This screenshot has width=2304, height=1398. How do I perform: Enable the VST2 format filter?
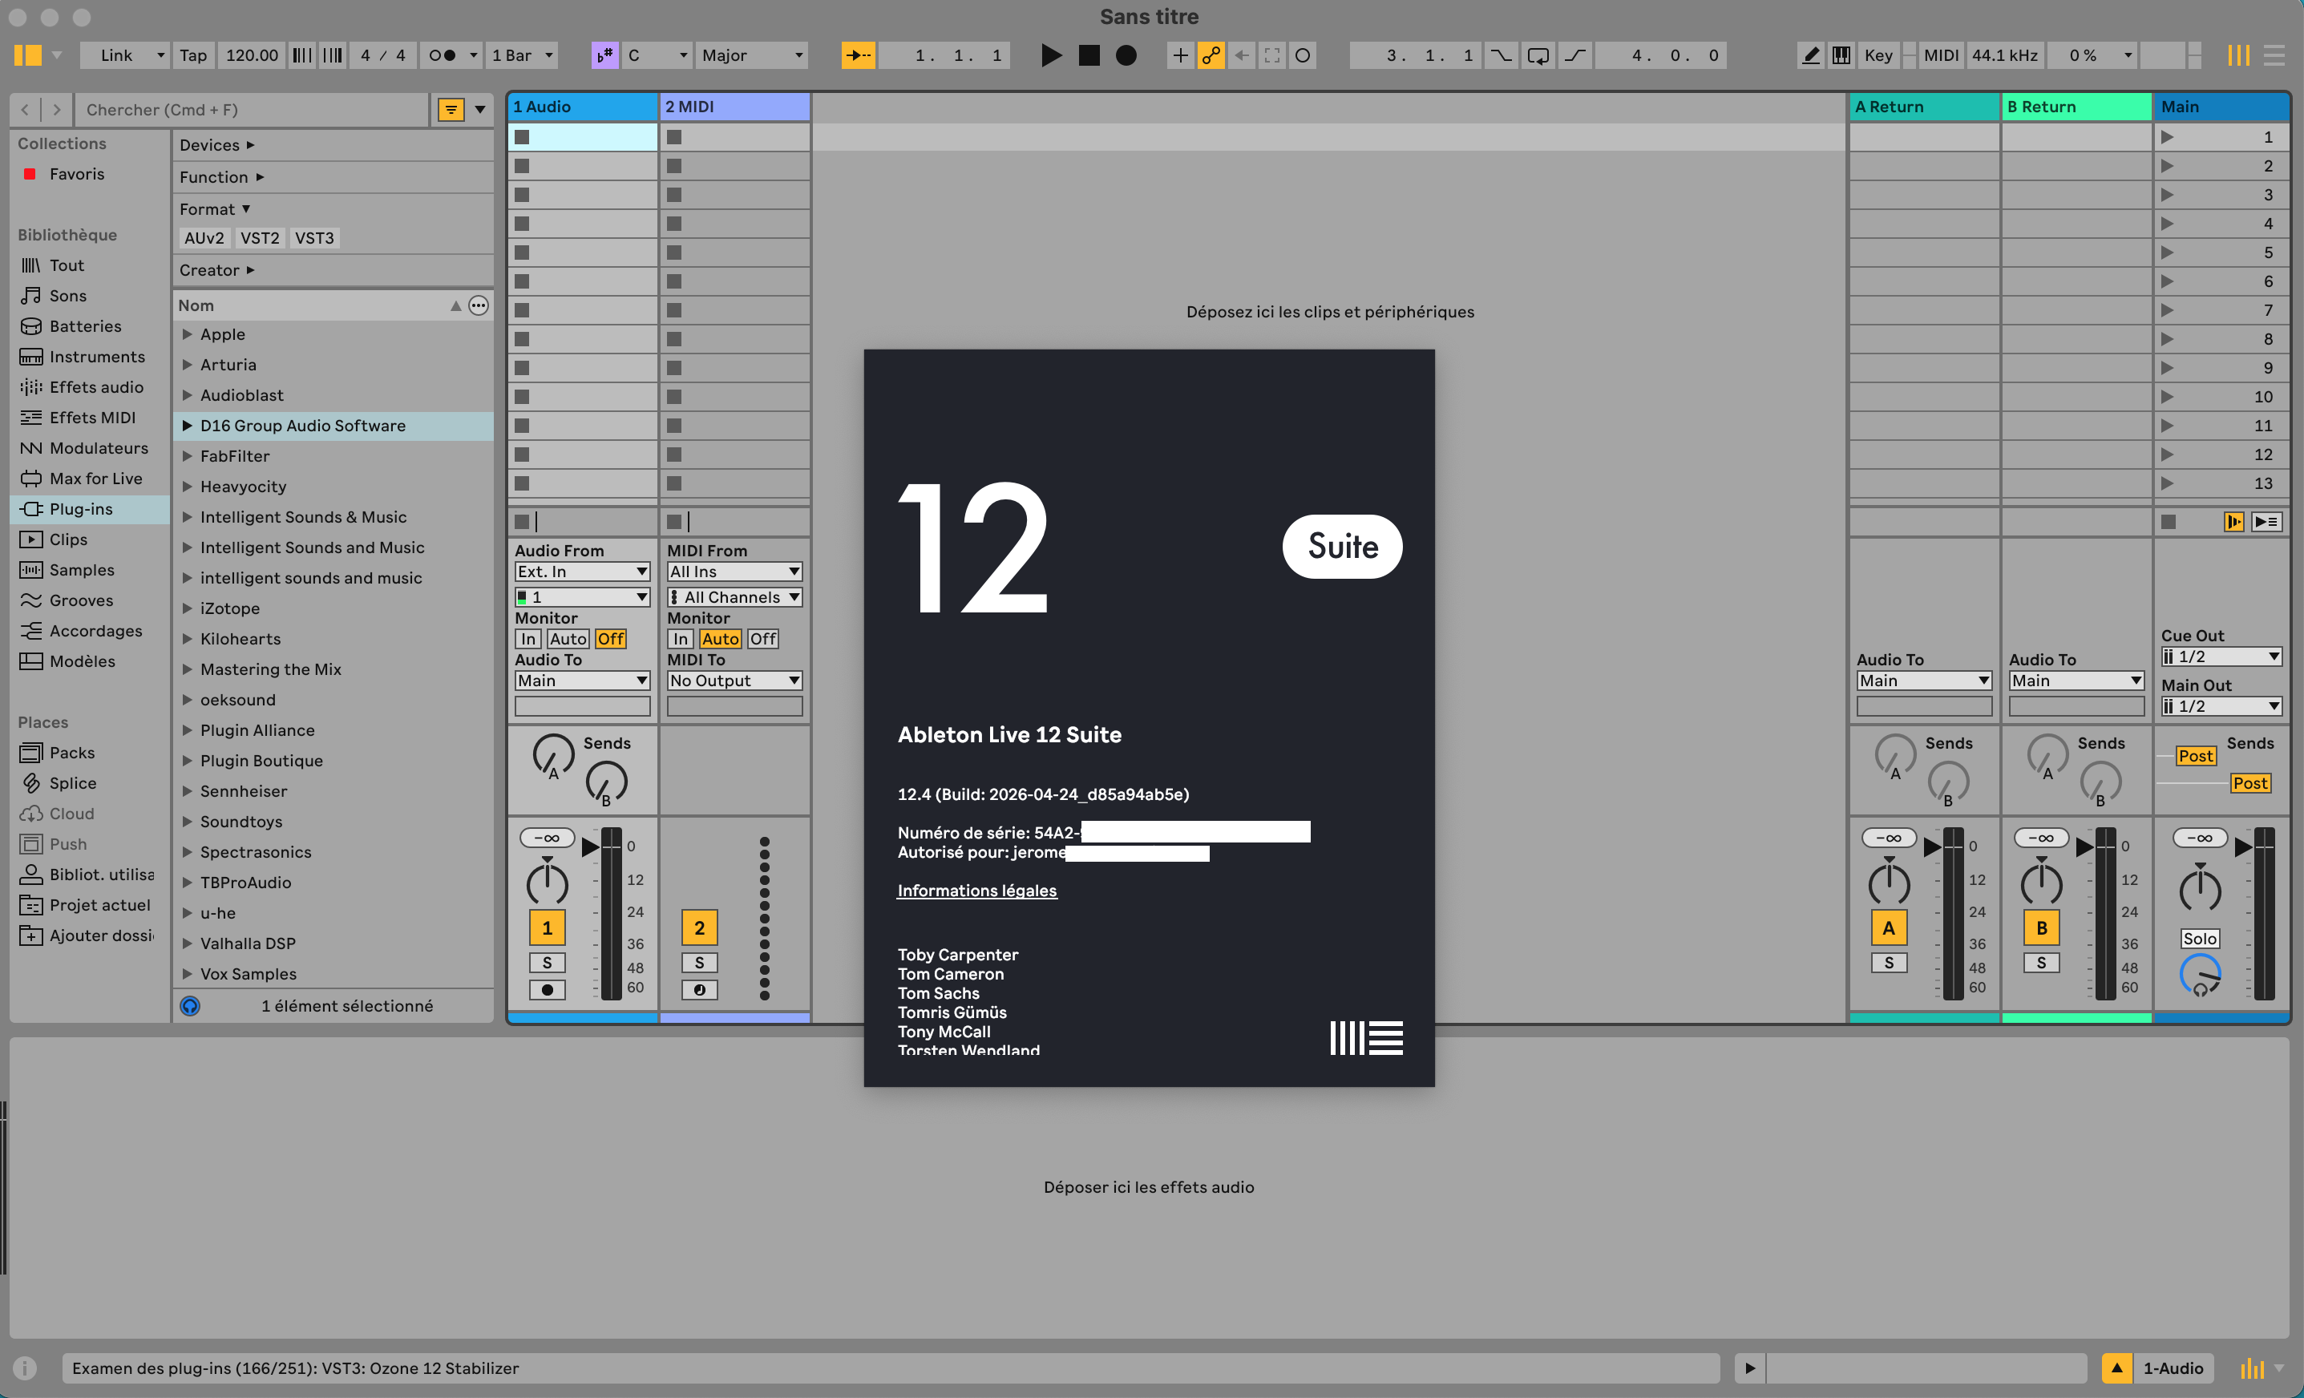click(259, 237)
